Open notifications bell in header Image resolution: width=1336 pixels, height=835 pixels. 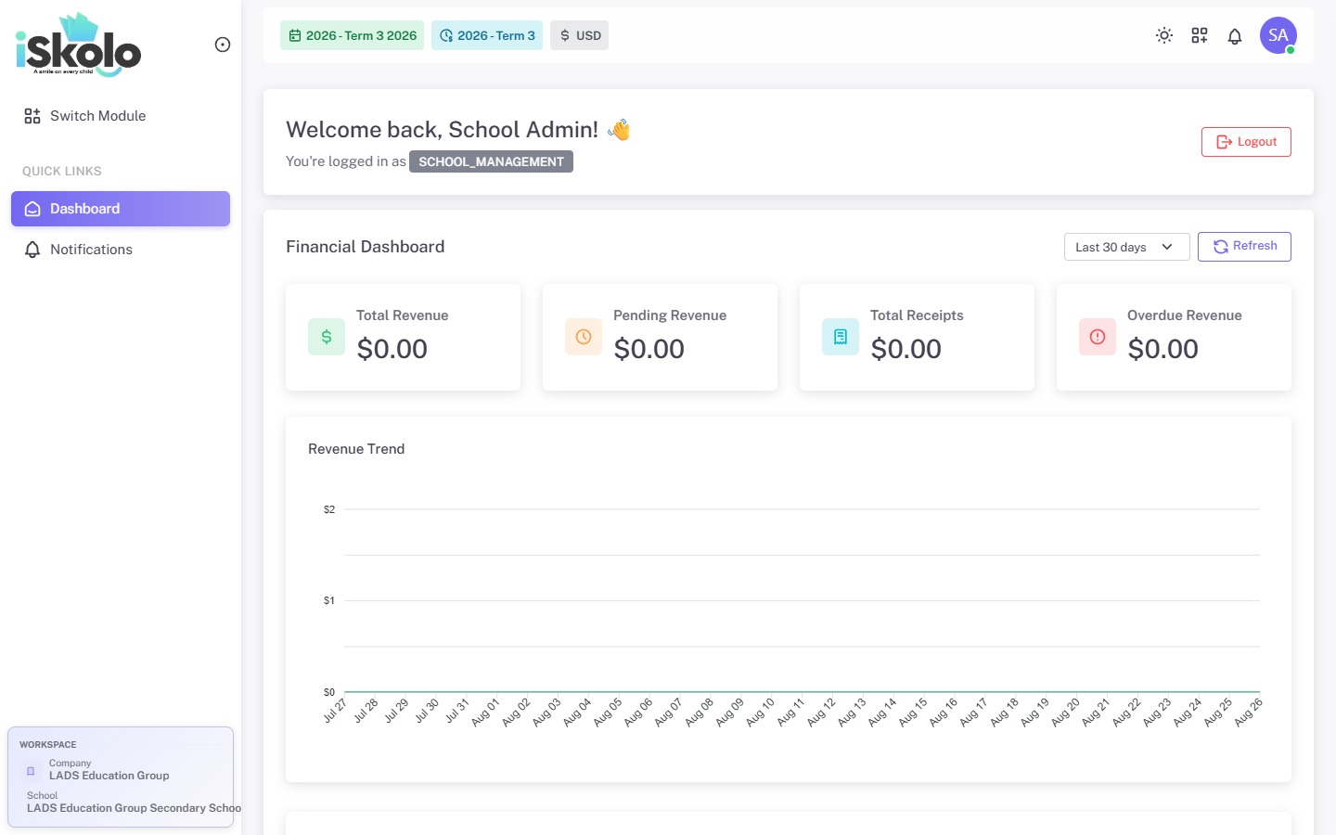tap(1235, 36)
